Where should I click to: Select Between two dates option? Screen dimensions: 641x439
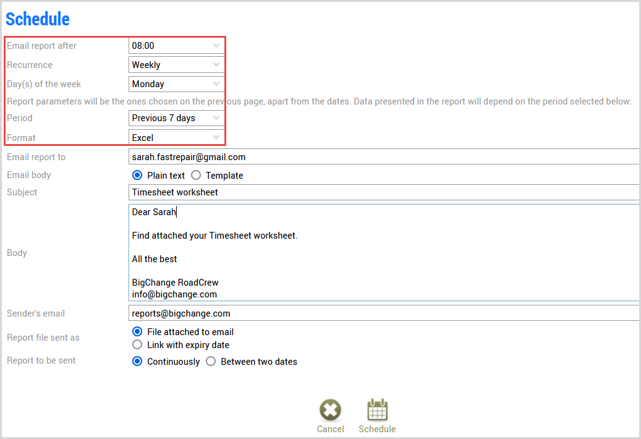[x=211, y=362]
